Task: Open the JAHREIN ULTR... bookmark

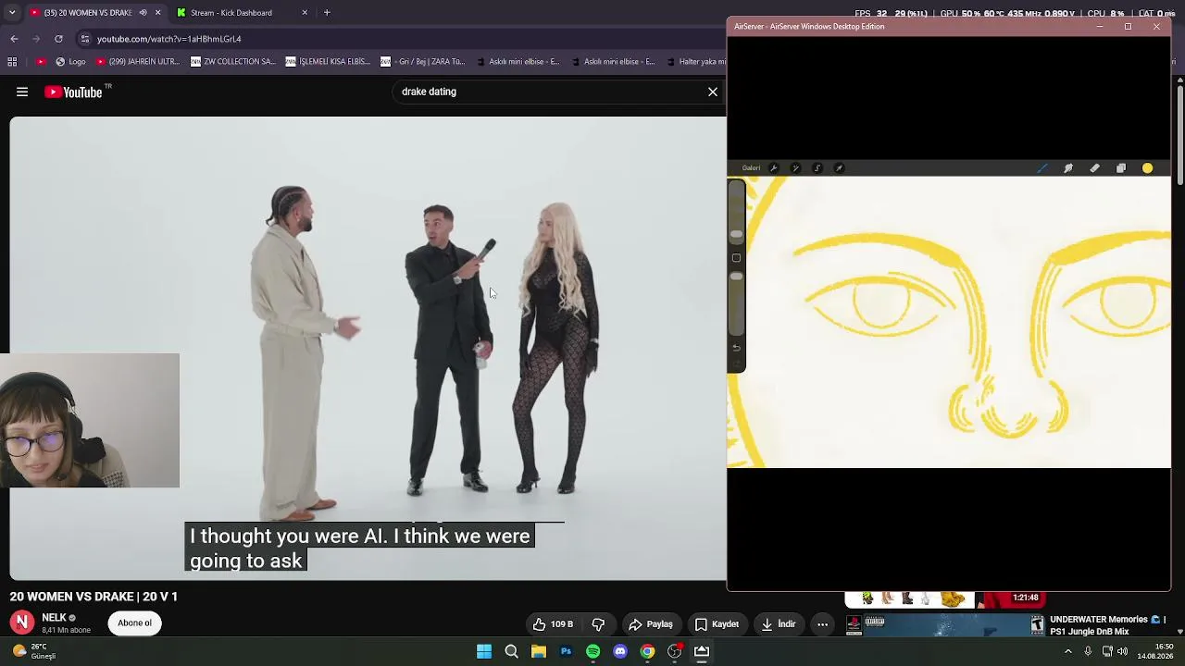Action: coord(138,62)
